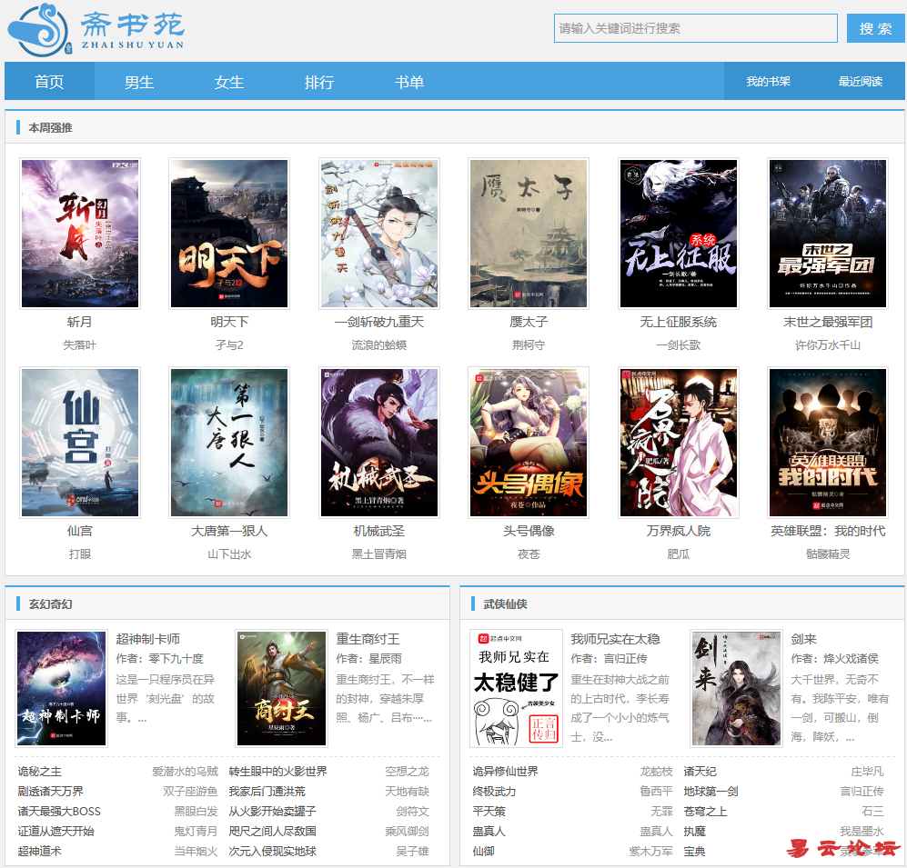Focus the keyword search input field
This screenshot has width=907, height=868.
tap(695, 28)
